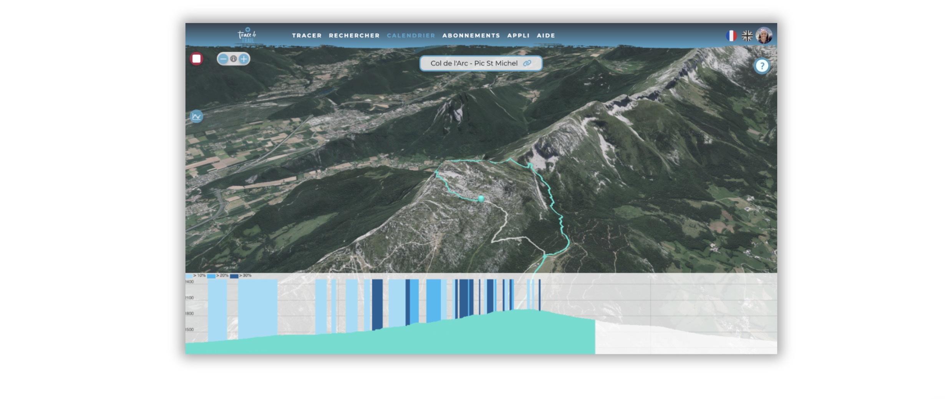Open the CALENDRIER page
945x399 pixels.
pyautogui.click(x=411, y=36)
